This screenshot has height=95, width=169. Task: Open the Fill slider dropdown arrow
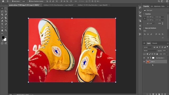click(x=167, y=54)
